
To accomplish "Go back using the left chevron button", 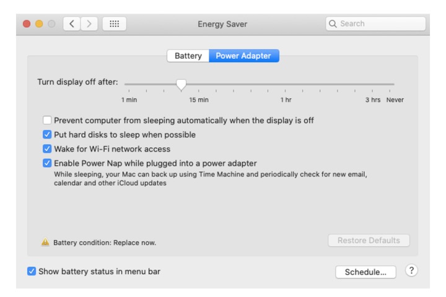I will click(x=72, y=24).
